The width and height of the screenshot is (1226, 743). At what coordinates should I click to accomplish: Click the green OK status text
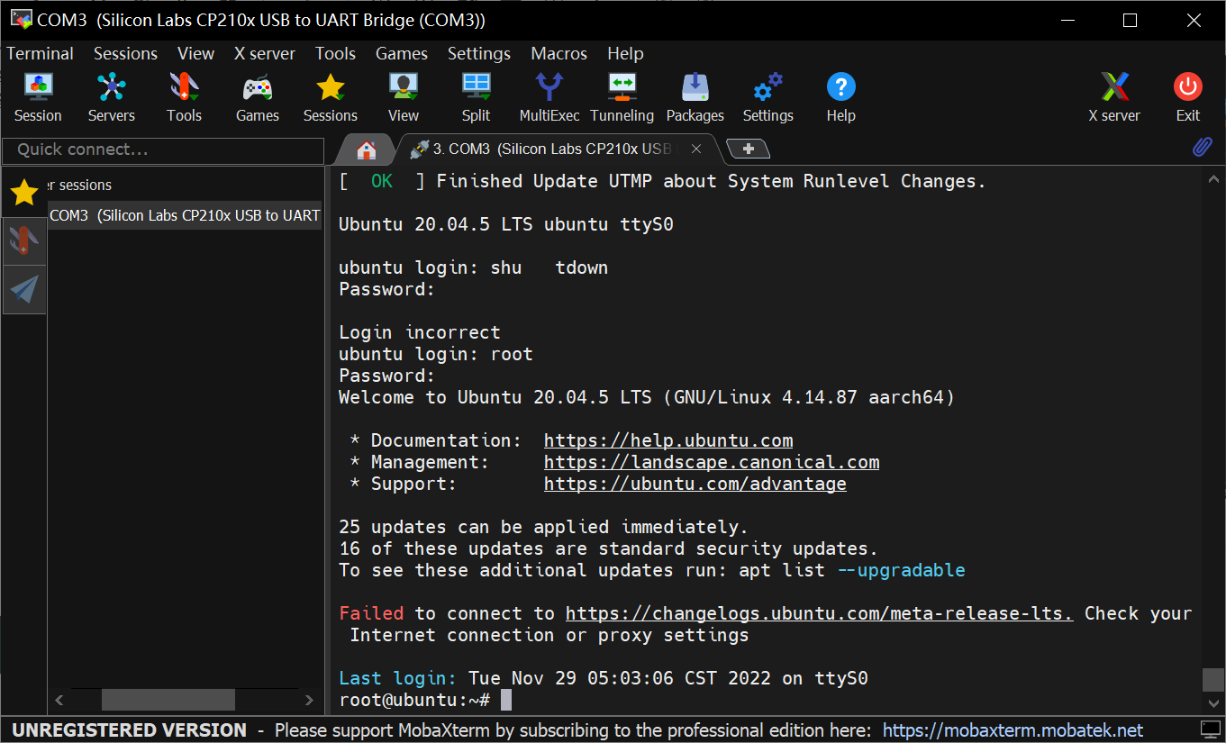coord(382,181)
